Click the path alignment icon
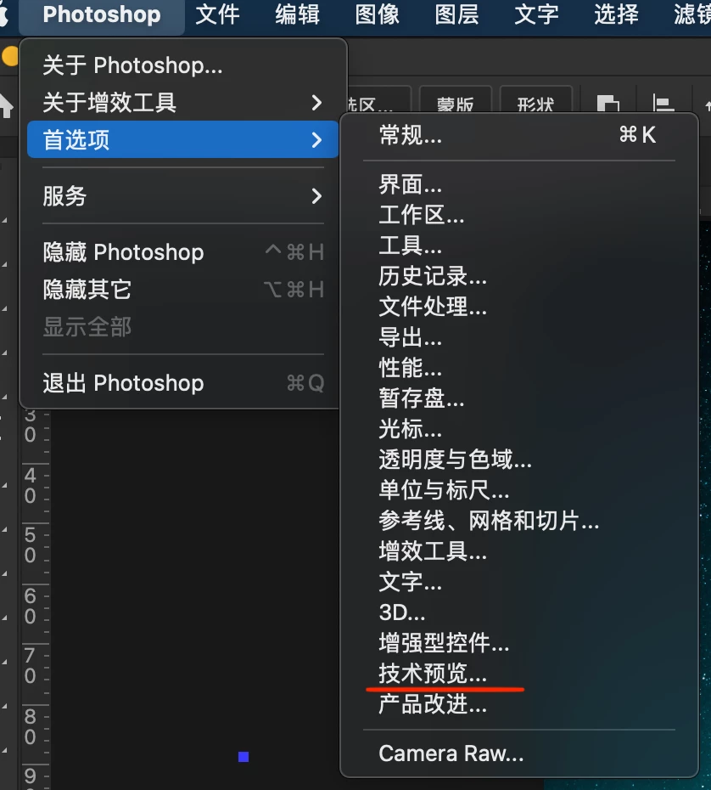The width and height of the screenshot is (711, 790). 663,103
